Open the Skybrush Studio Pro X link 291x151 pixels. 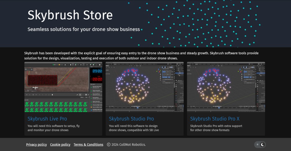point(215,119)
